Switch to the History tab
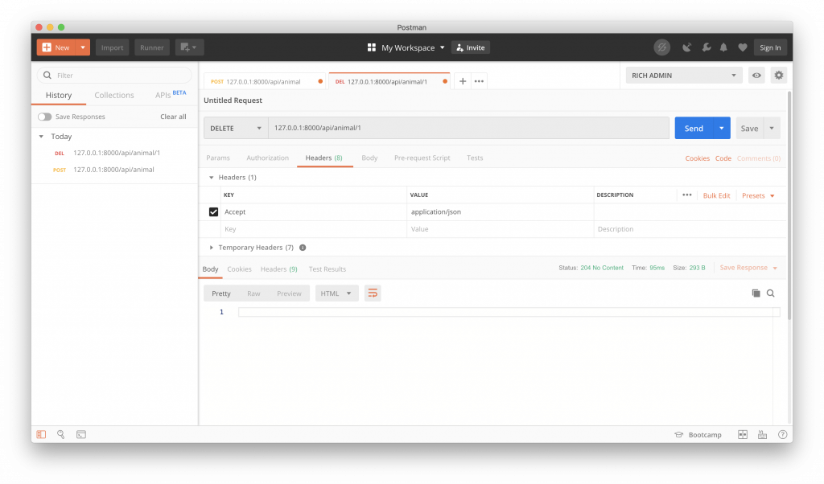This screenshot has width=824, height=484. (x=58, y=95)
